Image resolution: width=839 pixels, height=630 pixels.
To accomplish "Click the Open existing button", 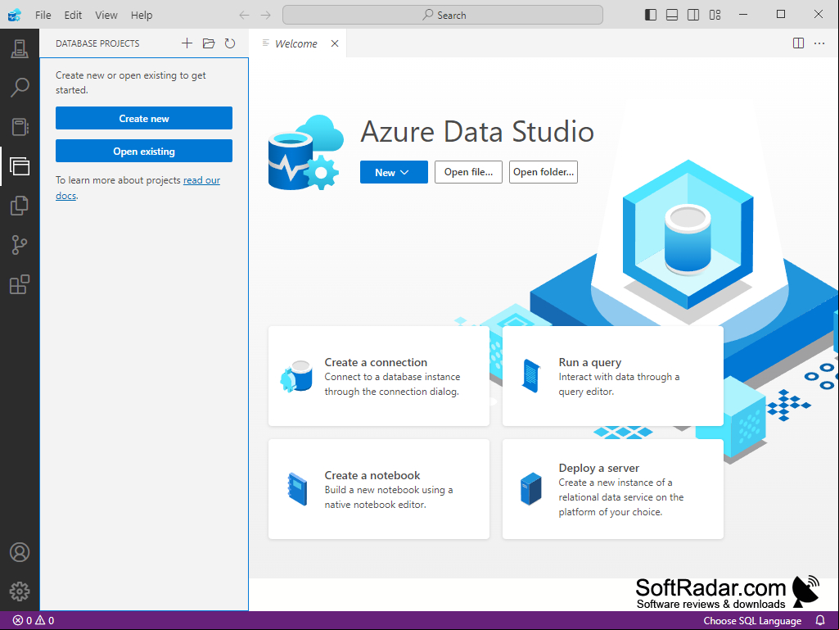I will click(x=144, y=151).
